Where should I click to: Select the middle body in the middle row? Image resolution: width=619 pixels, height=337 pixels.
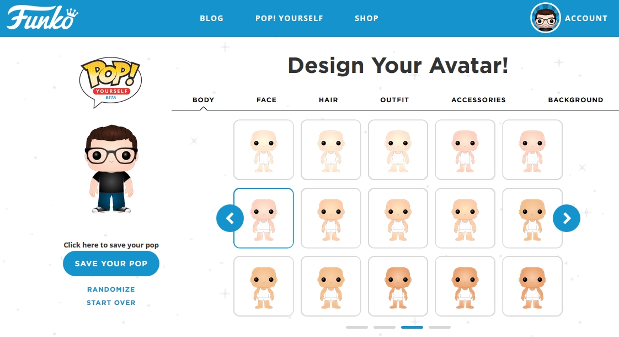point(398,218)
